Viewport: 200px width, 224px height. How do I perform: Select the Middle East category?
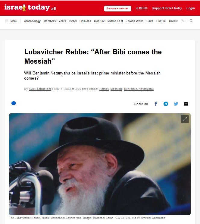[115, 21]
